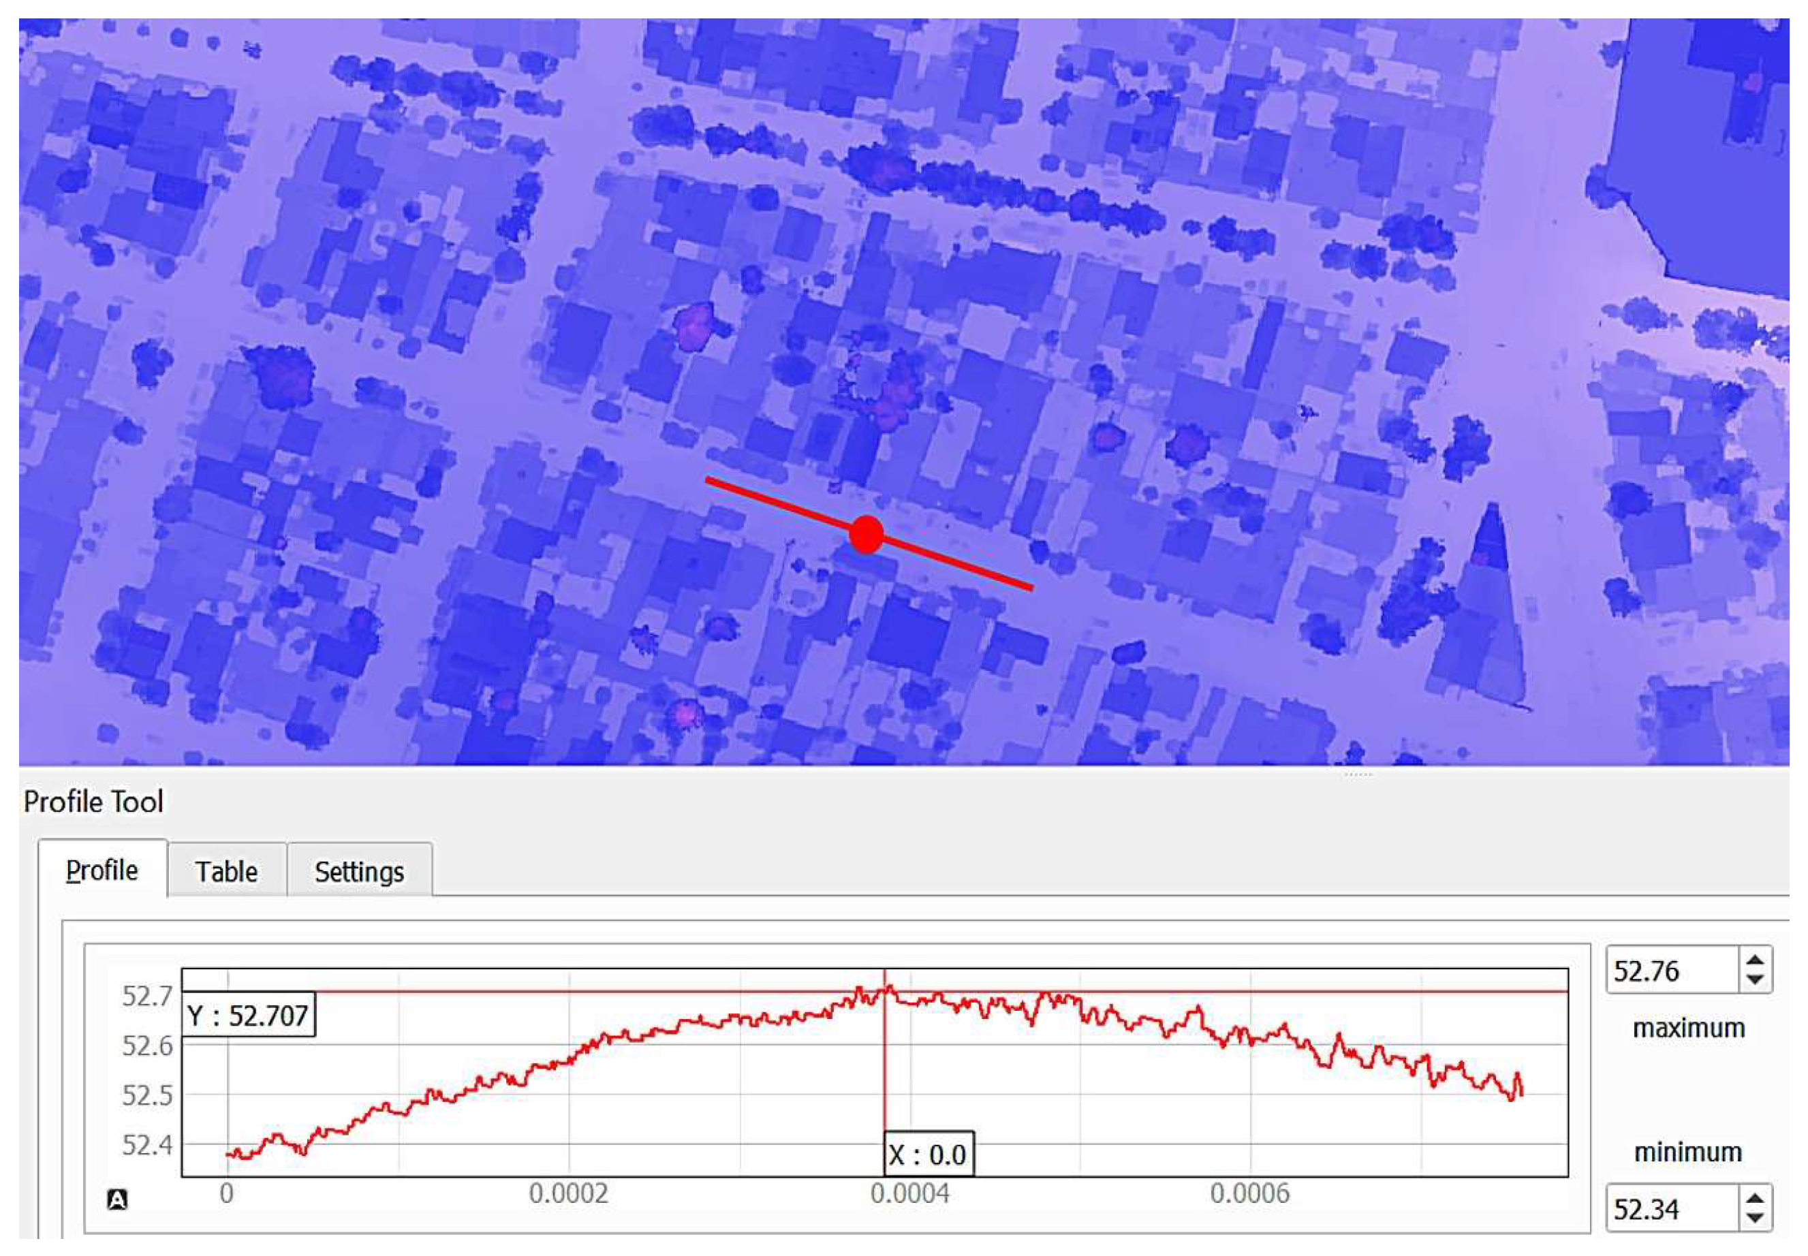
Task: Click the vertical red cursor line in plot
Action: coord(885,1070)
